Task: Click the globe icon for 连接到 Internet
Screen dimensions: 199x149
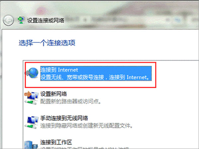Action: point(33,73)
